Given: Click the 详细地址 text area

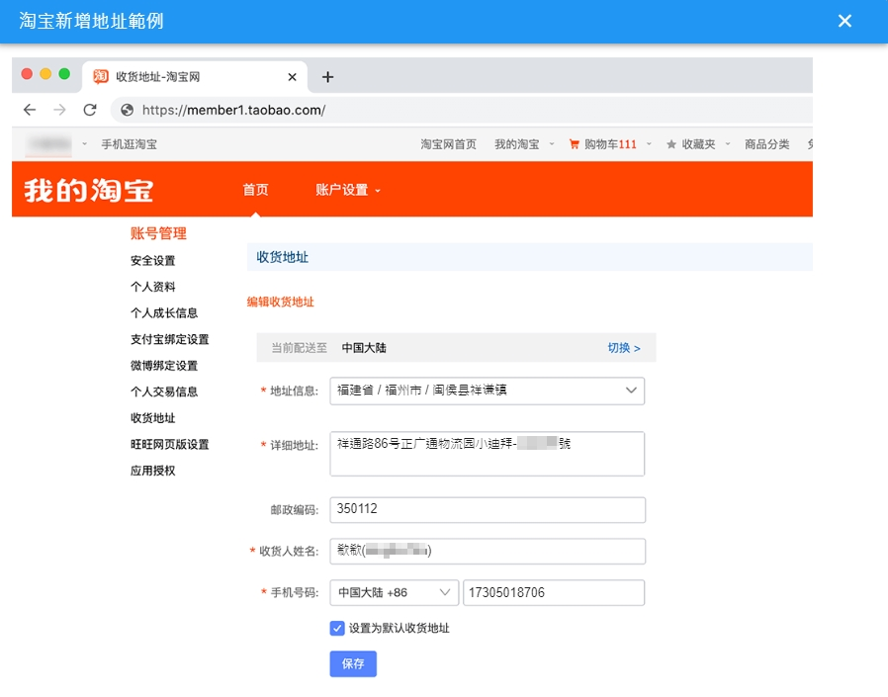Looking at the screenshot, I should [488, 454].
